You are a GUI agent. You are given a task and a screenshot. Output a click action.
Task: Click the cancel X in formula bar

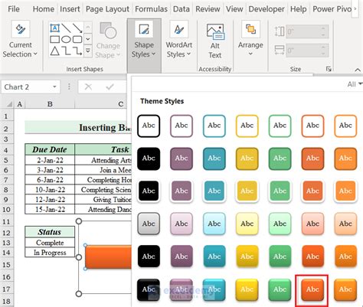pyautogui.click(x=88, y=87)
